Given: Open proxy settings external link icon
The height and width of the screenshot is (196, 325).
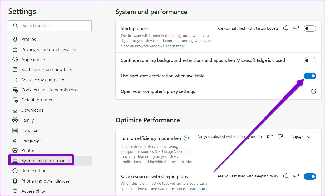Looking at the screenshot, I should 313,91.
